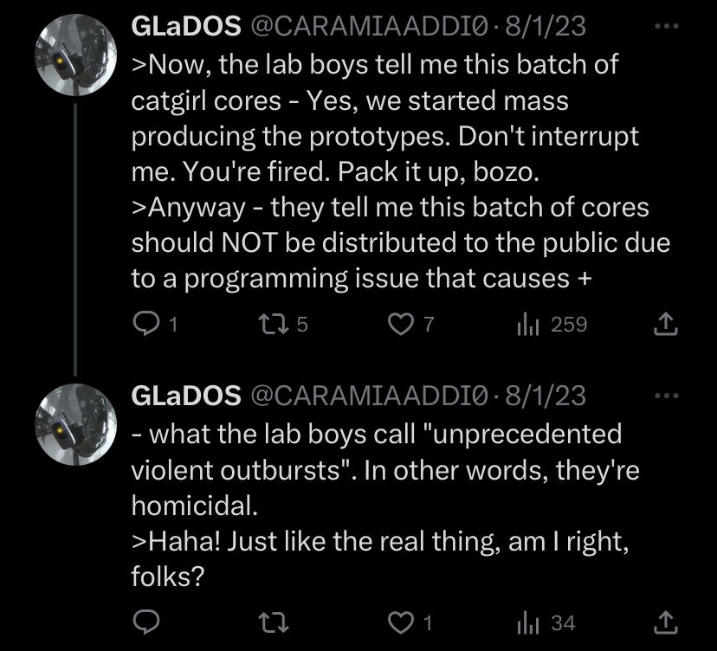Share the first tweet
Screen dimensions: 717x651
tap(665, 323)
